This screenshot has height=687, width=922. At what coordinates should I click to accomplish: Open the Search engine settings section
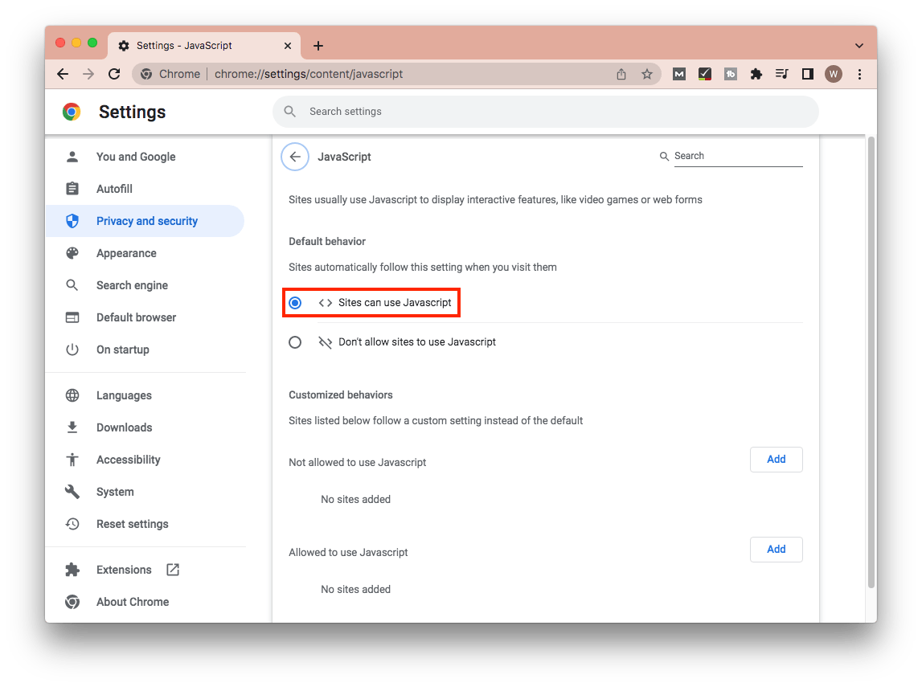pyautogui.click(x=132, y=285)
